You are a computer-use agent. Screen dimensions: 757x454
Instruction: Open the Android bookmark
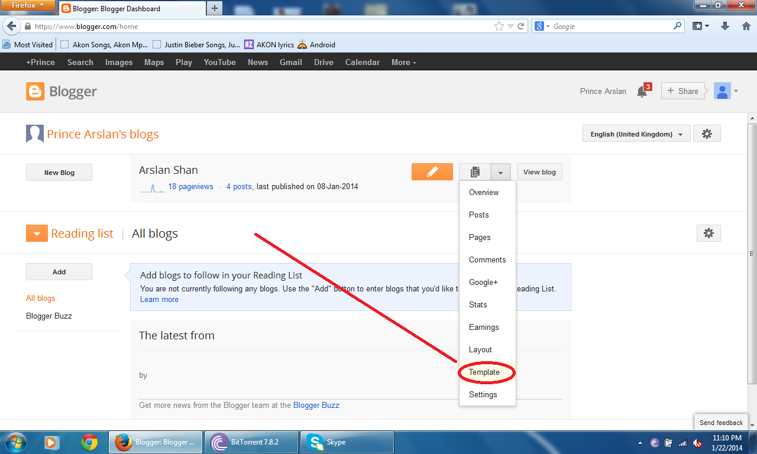[316, 45]
